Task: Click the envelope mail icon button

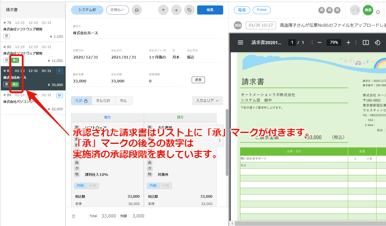Action: (x=137, y=10)
